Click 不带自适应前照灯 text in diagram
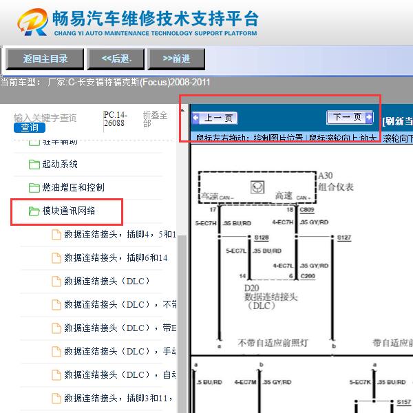Screen dimensions: 413x413 click(x=273, y=343)
